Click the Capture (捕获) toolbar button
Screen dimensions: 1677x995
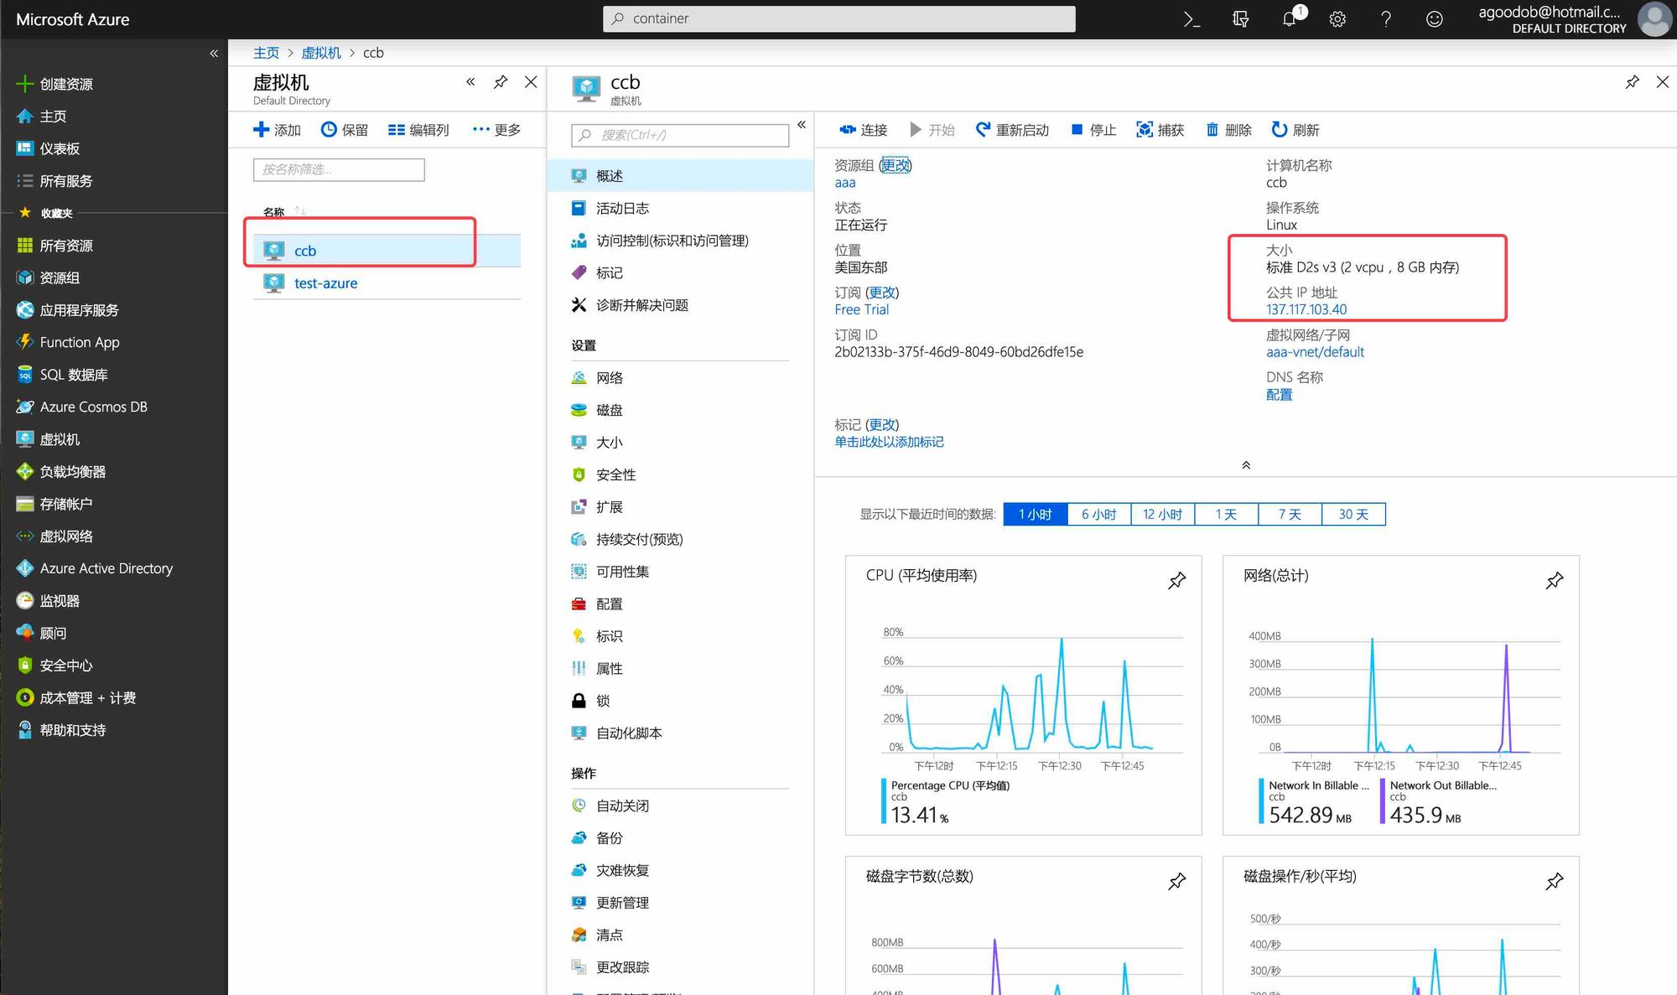(x=1160, y=130)
